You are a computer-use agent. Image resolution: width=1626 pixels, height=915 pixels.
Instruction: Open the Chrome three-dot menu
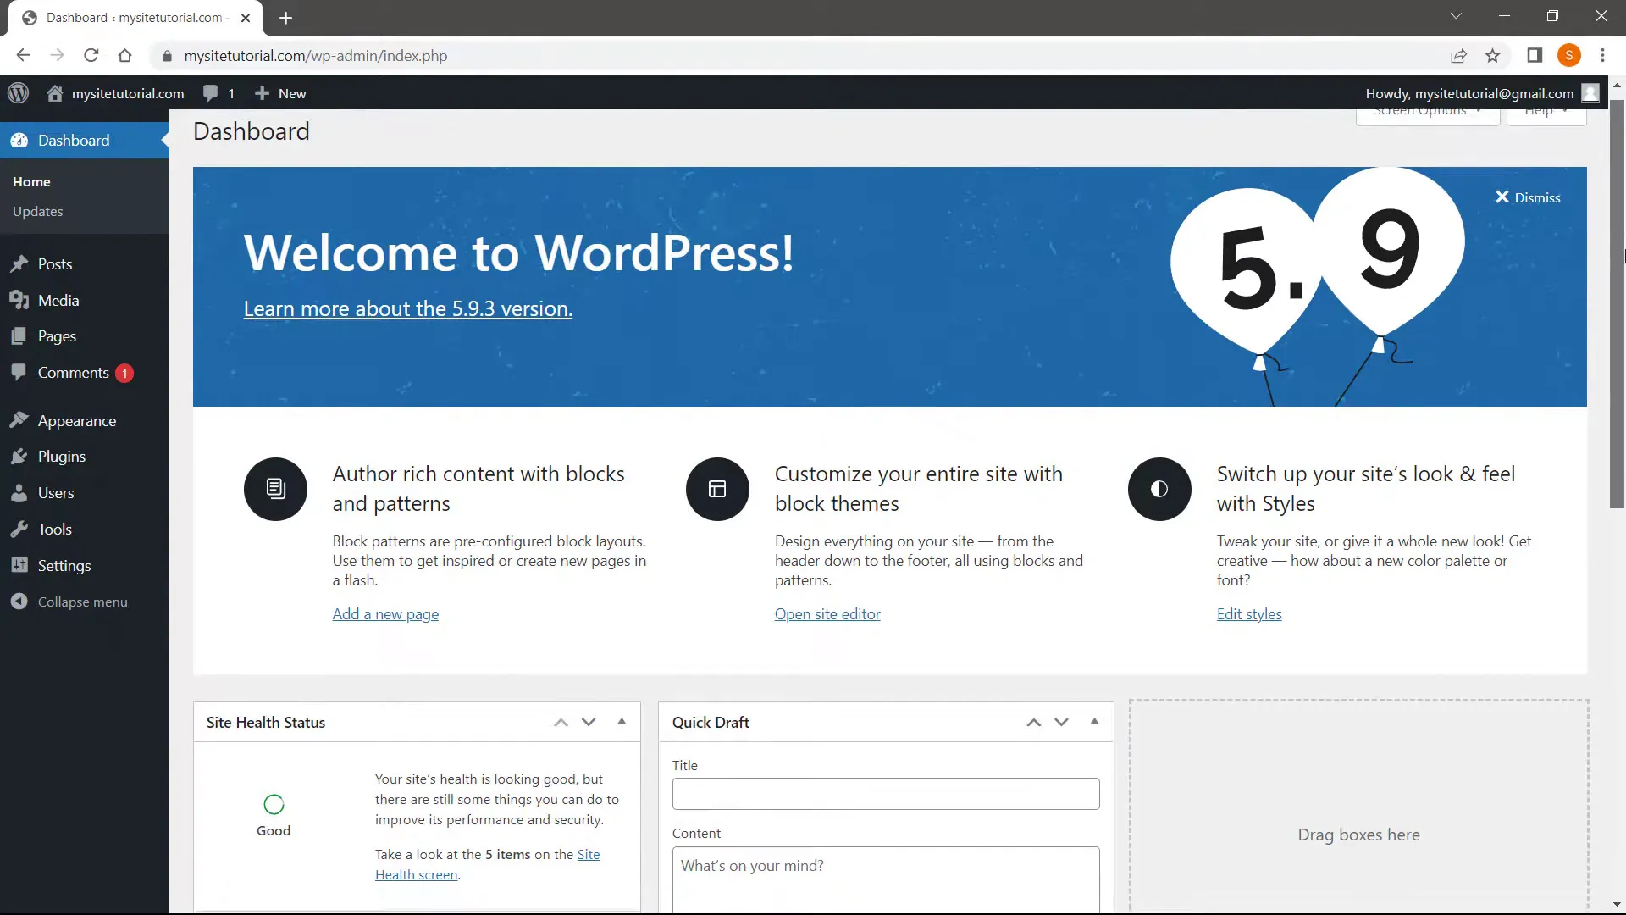click(1602, 56)
